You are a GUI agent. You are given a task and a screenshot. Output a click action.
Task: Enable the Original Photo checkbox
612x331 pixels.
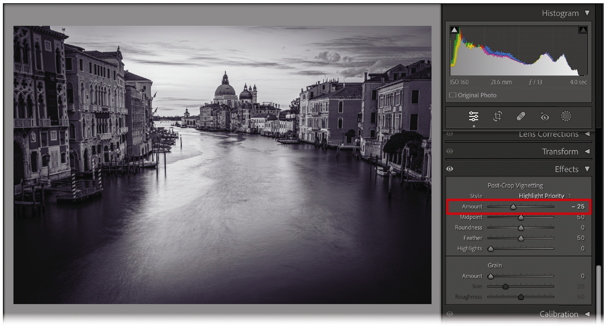click(453, 95)
